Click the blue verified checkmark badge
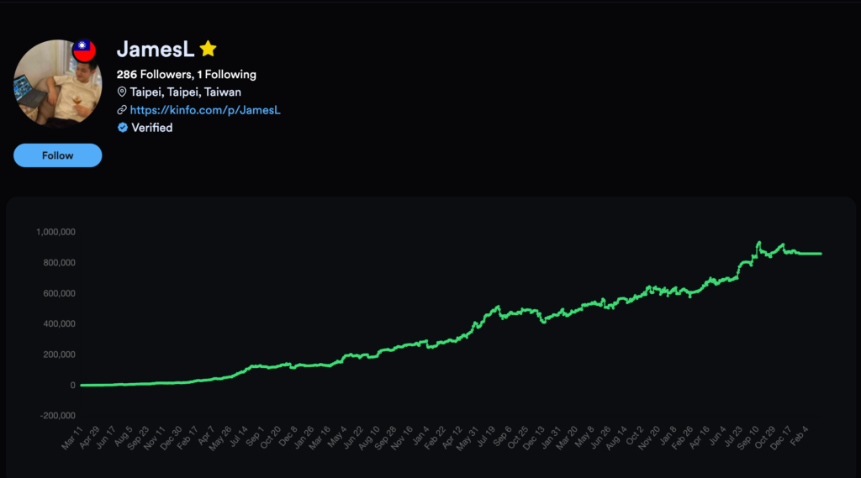The width and height of the screenshot is (861, 478). pyautogui.click(x=123, y=128)
